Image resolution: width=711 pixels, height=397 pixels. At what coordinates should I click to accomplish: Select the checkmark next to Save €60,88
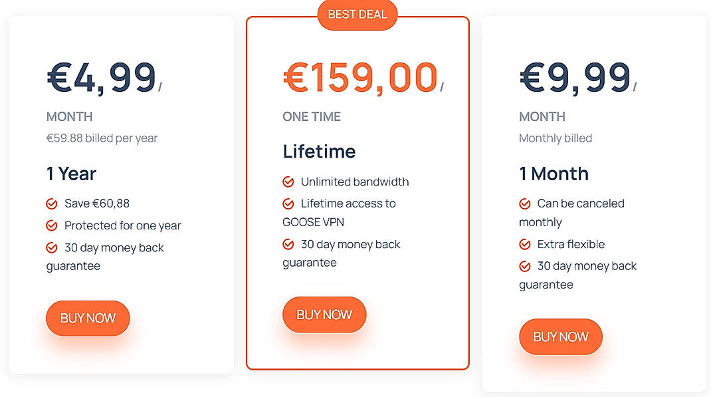52,203
